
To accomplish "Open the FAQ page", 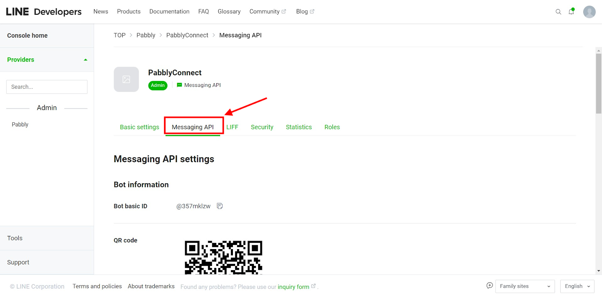I will [x=204, y=12].
